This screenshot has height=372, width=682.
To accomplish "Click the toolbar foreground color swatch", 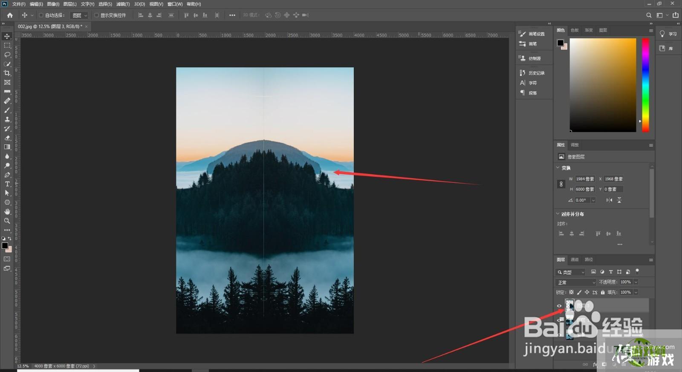I will point(5,245).
